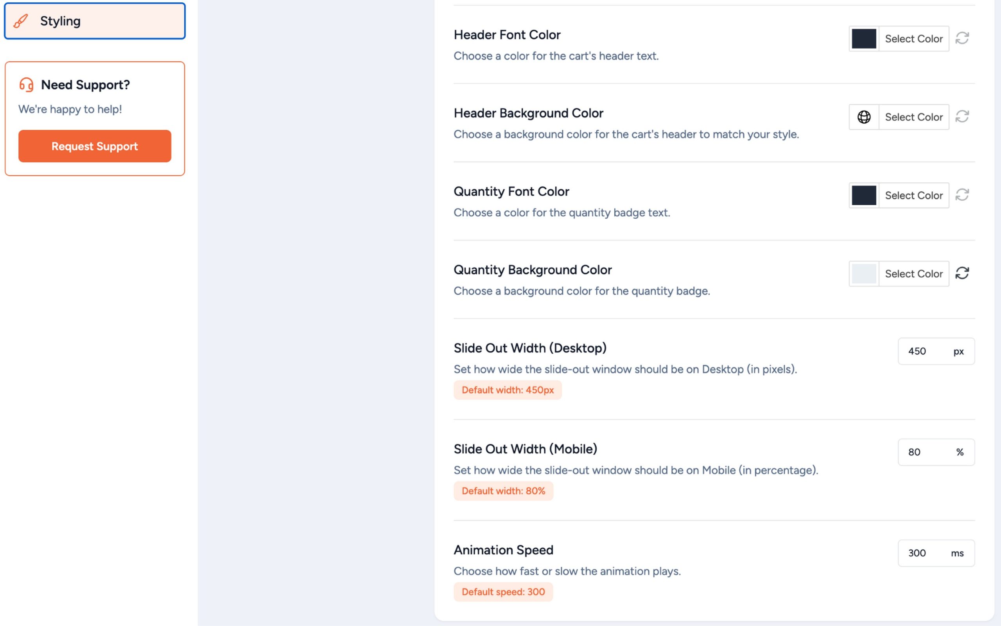Select Color for Header Font Color
The height and width of the screenshot is (626, 1001).
[x=913, y=39]
